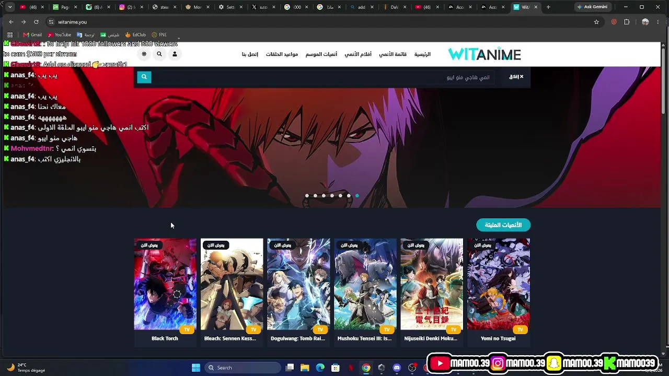This screenshot has height=376, width=669.
Task: Click the Bleach: Sennen Kess... title link
Action: (x=230, y=338)
